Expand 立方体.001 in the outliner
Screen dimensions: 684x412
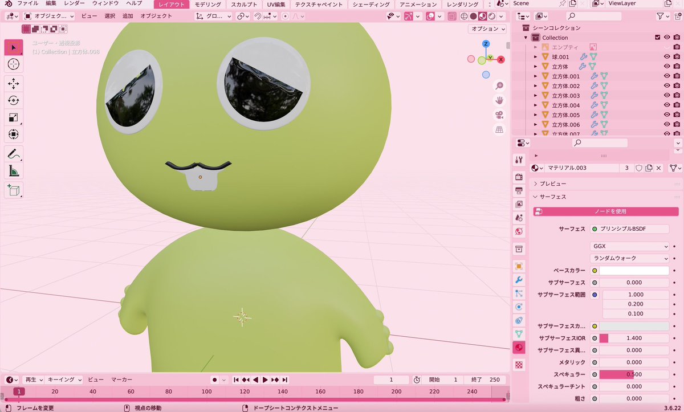point(536,76)
